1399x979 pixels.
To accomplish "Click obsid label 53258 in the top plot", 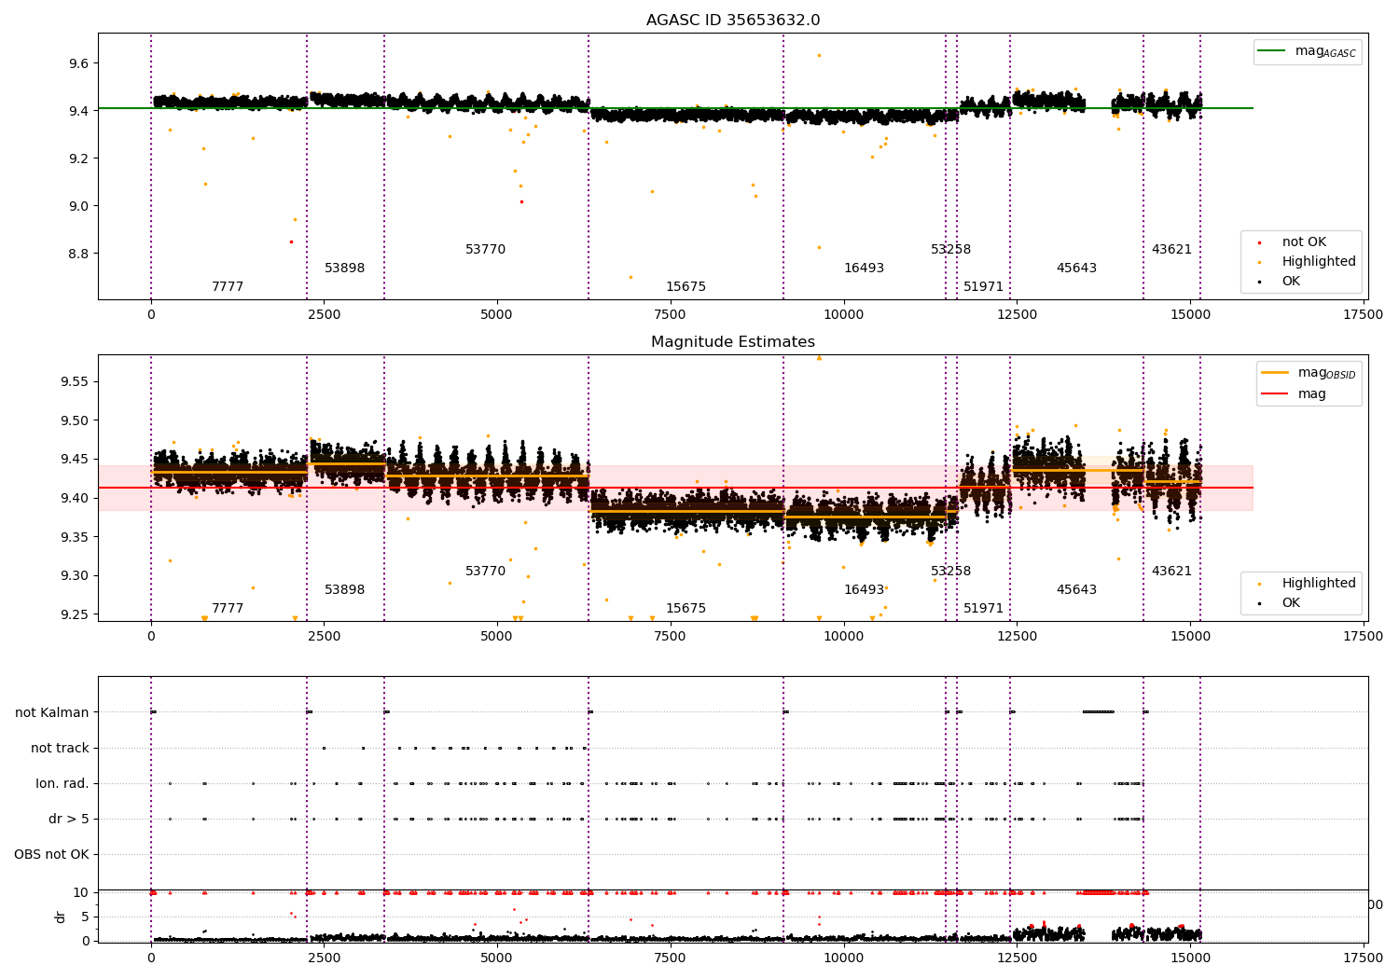I will click(x=951, y=250).
